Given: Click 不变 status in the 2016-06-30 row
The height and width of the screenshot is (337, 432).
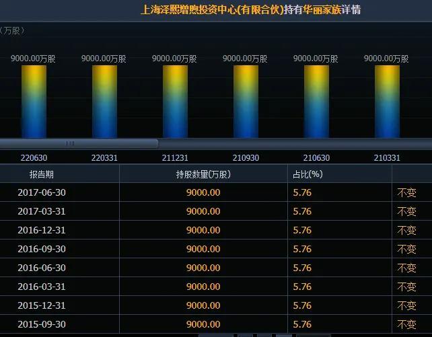Looking at the screenshot, I should click(x=406, y=268).
